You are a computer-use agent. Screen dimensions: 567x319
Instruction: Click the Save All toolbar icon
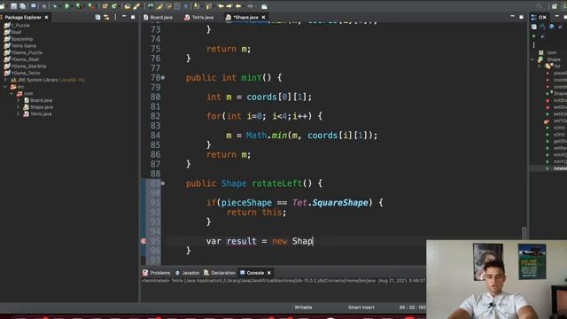(23, 6)
